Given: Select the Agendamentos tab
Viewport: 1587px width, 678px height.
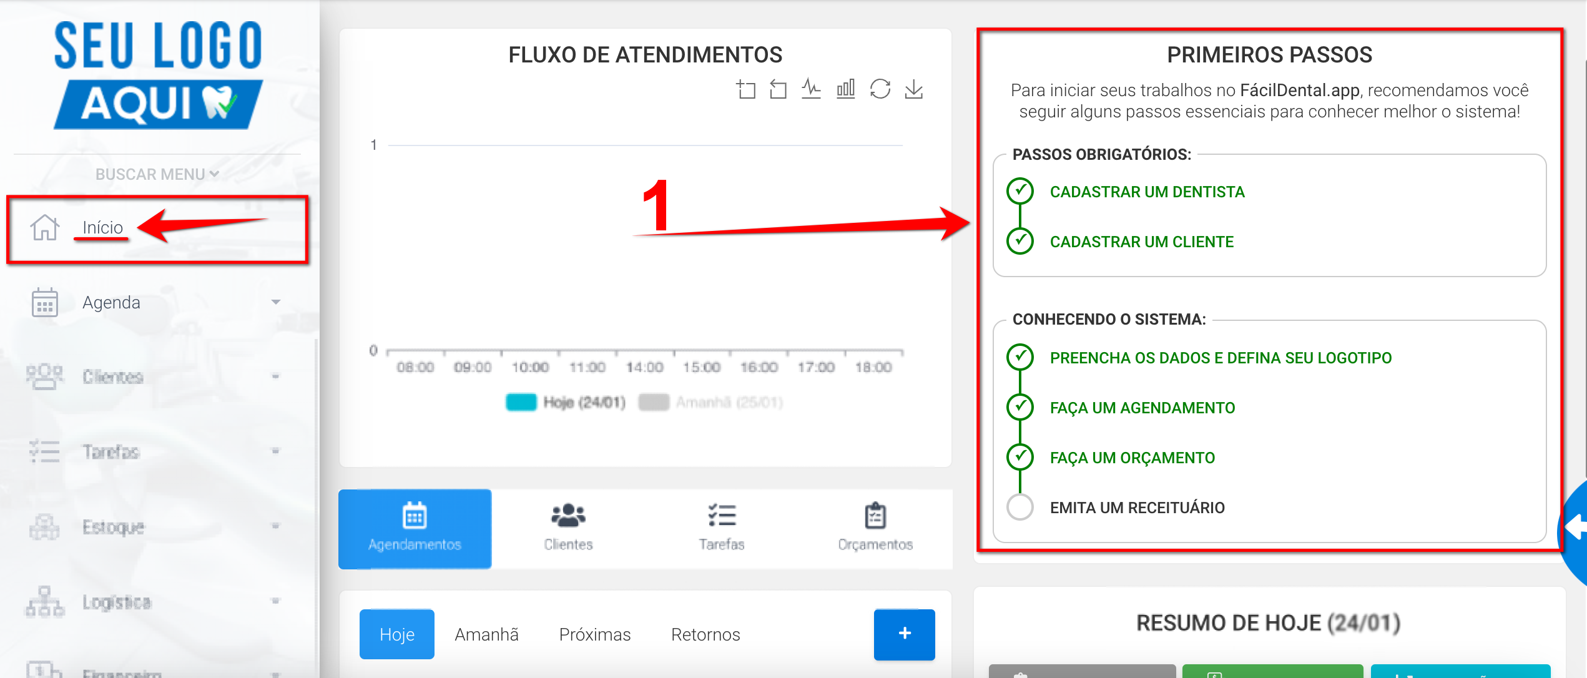Looking at the screenshot, I should click(x=415, y=529).
